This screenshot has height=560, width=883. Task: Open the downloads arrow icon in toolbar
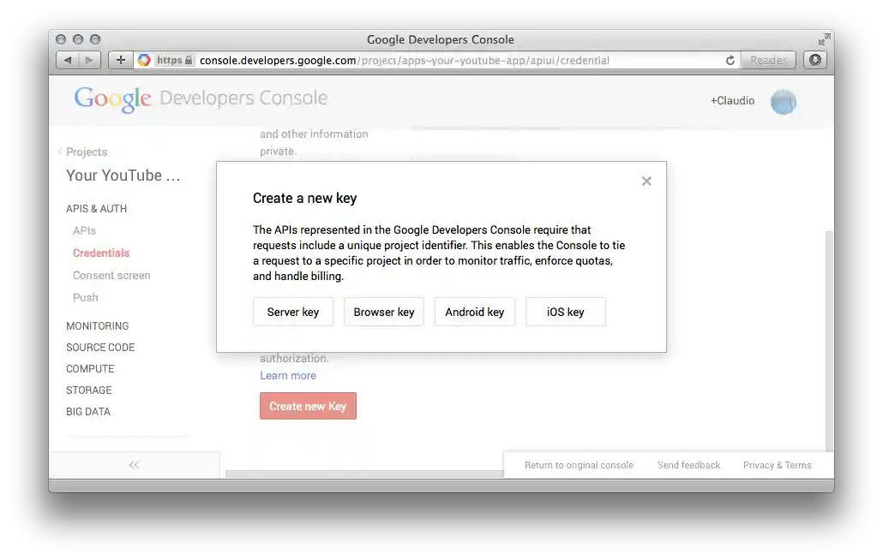pyautogui.click(x=815, y=60)
